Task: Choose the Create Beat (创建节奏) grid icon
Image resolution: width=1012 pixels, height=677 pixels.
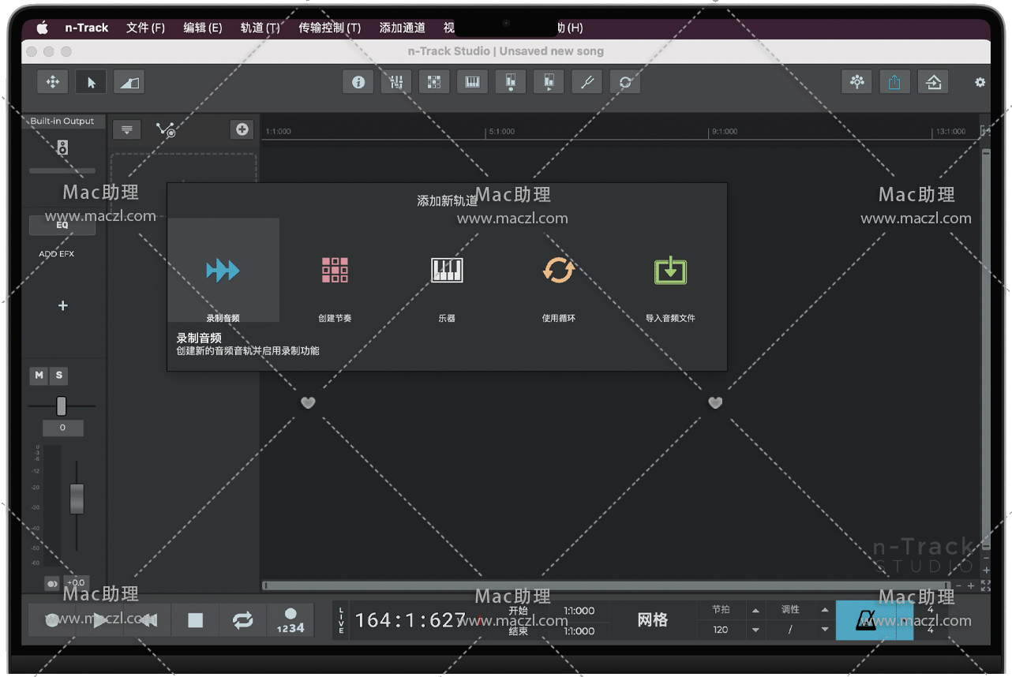Action: (x=335, y=271)
